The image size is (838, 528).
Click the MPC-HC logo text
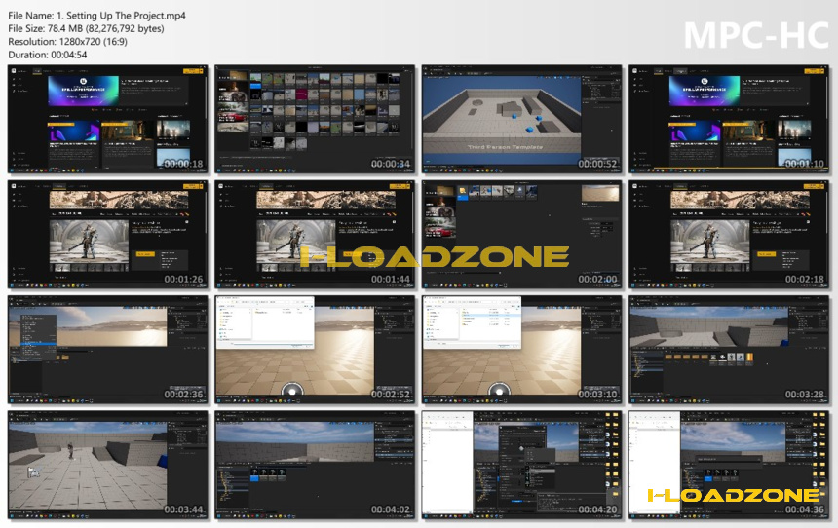click(x=756, y=36)
